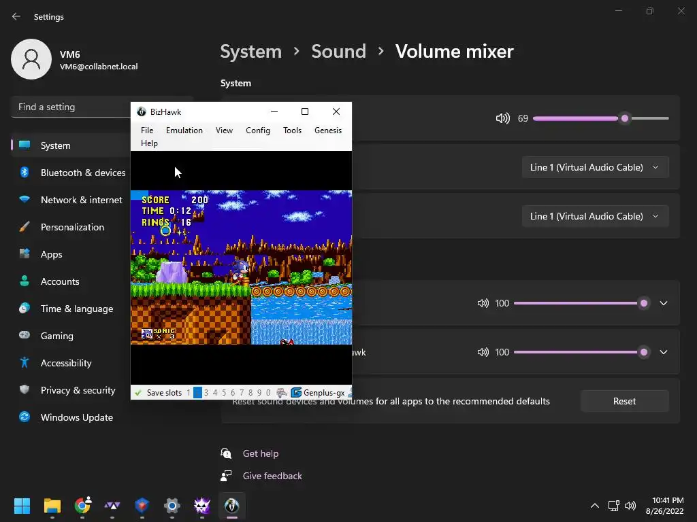Open the BizHawk Genesis menu

(x=328, y=130)
